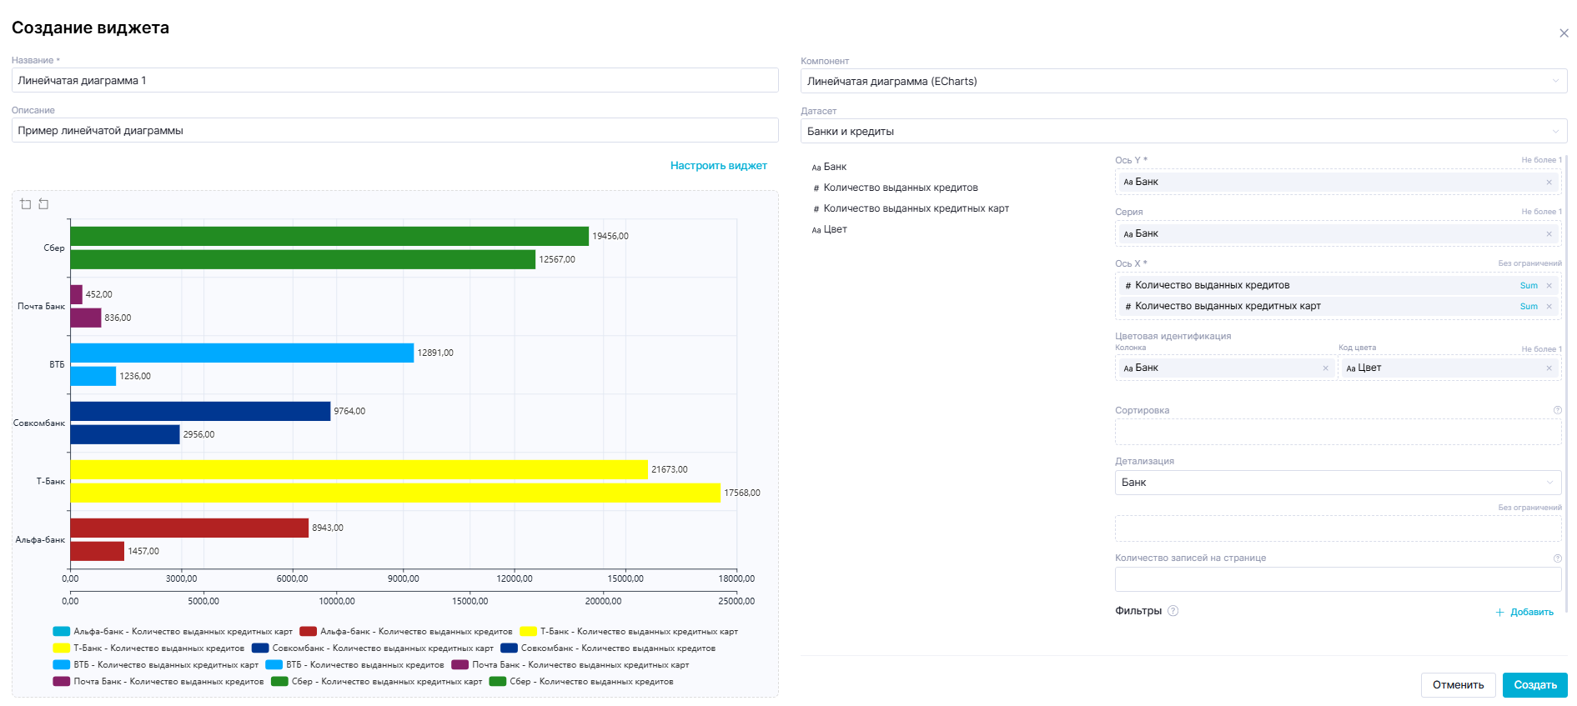The image size is (1577, 706).
Task: Open the help icon next to Фильтры
Action: 1173,611
